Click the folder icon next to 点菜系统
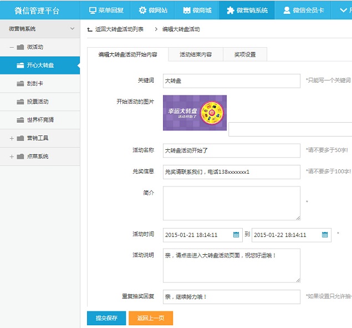The height and width of the screenshot is (328, 352). point(20,157)
